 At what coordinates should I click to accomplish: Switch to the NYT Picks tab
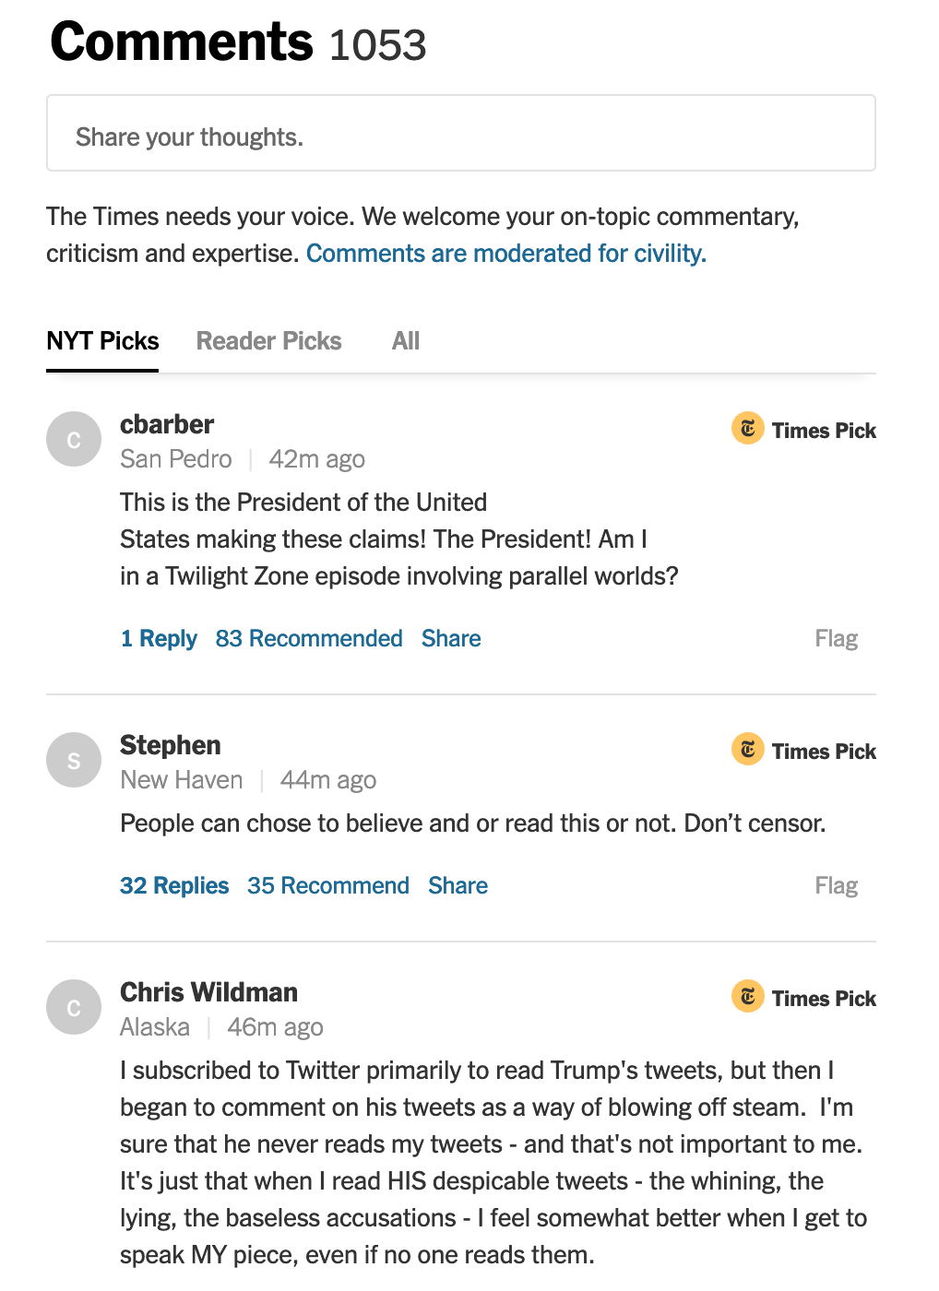point(102,341)
